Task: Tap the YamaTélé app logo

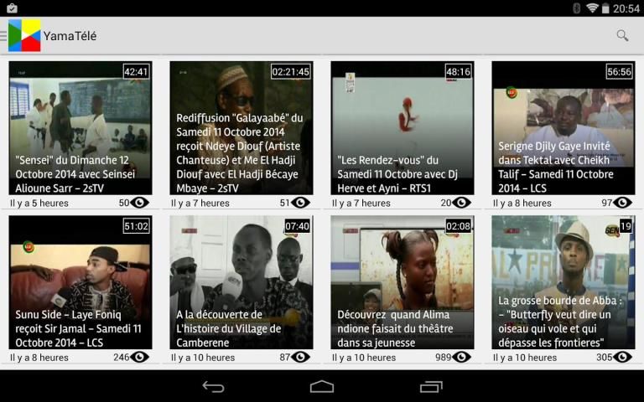Action: tap(24, 35)
